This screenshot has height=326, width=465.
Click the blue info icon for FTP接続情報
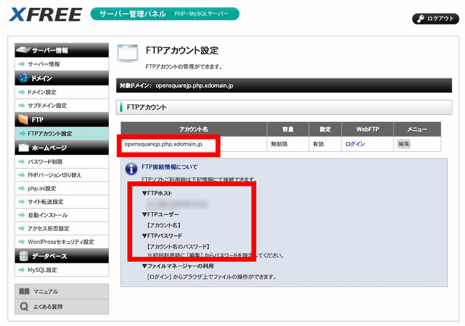[131, 168]
